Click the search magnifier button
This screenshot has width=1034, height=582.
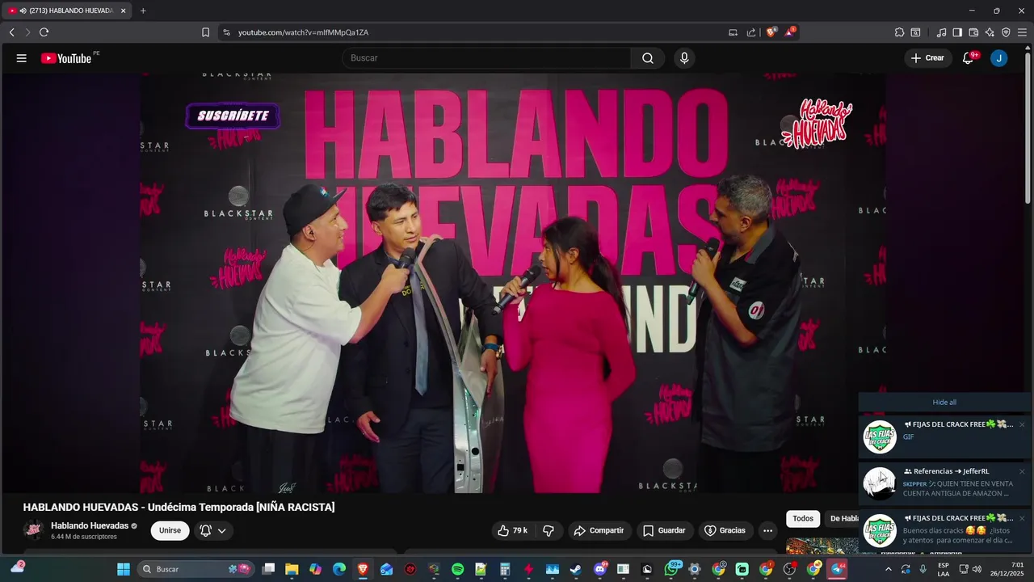648,58
